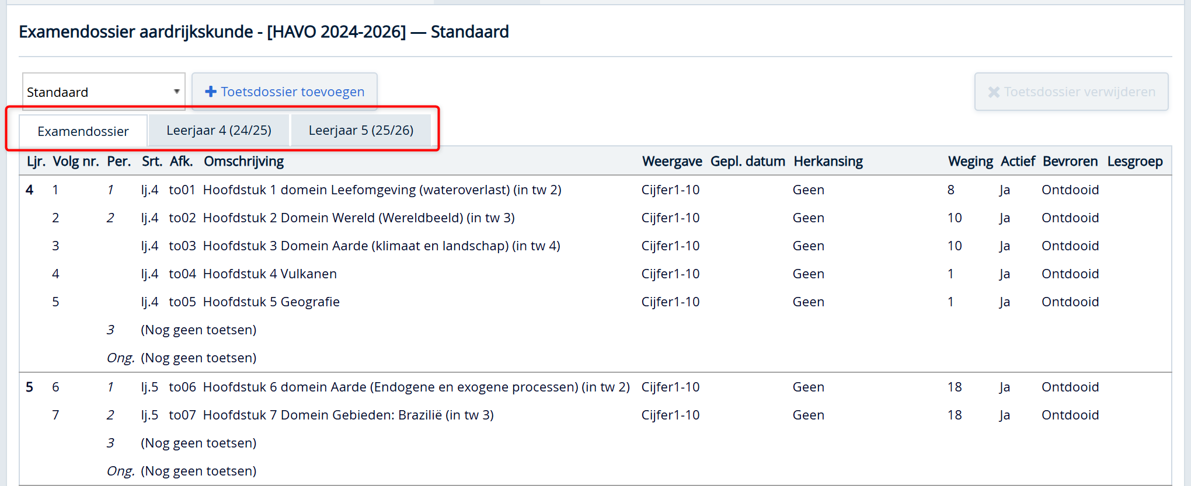Switch to the Examendossier tab
This screenshot has width=1191, height=486.
coord(83,131)
